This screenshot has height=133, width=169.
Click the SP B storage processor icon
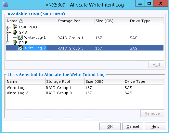point(15,42)
